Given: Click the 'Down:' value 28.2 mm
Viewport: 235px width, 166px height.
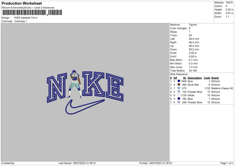Looking at the screenshot, I should pos(194,49).
